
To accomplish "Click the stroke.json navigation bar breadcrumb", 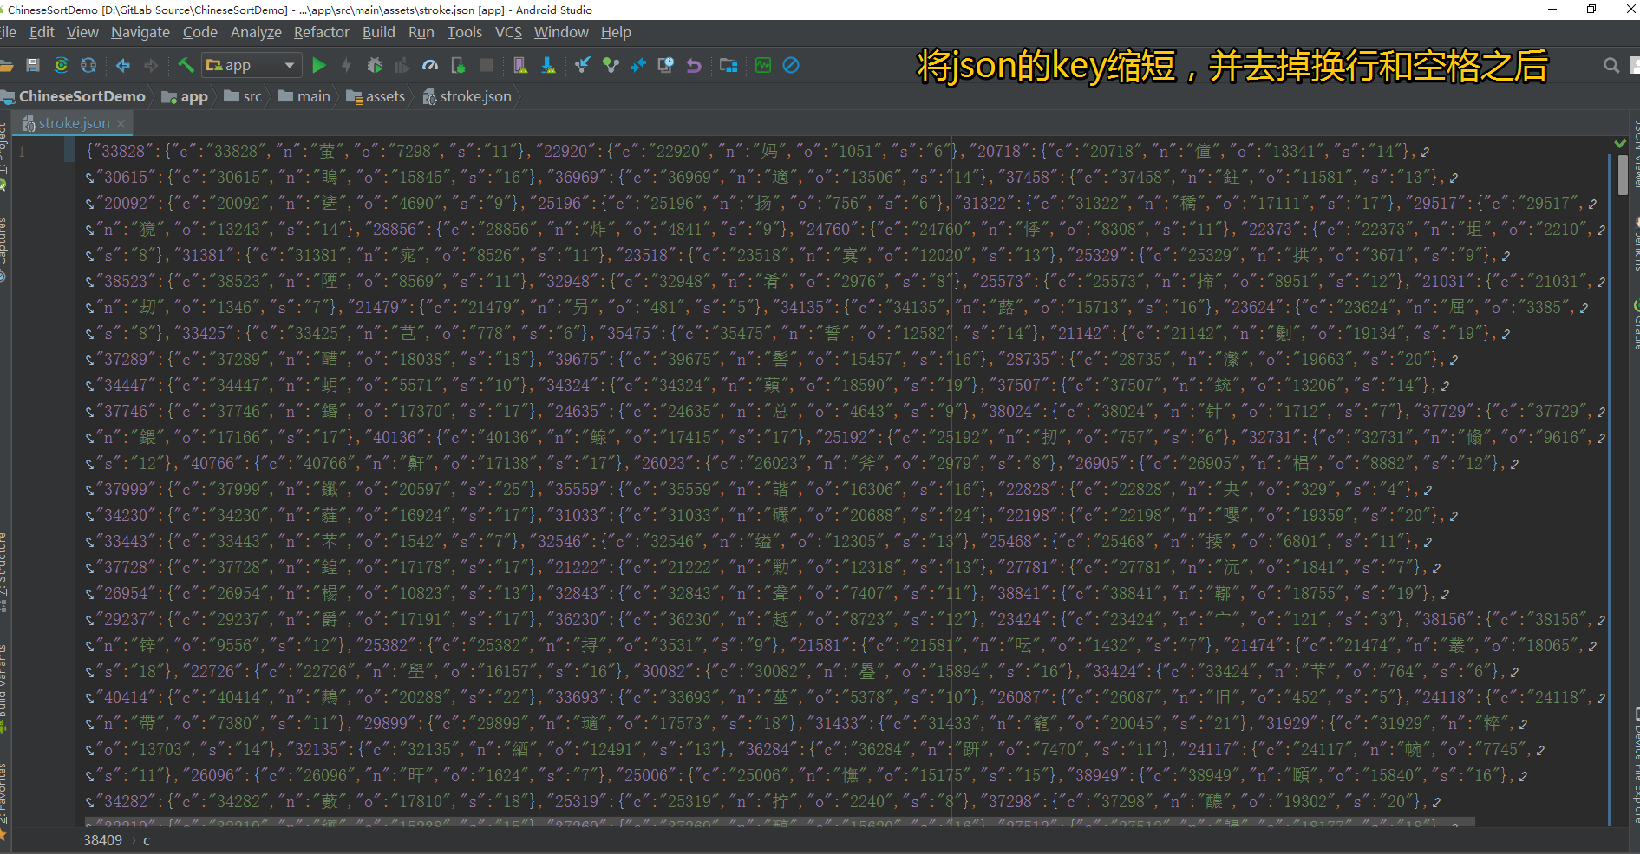I will coord(467,96).
